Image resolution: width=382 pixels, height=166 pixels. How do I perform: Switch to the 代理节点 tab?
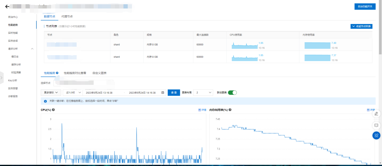point(67,16)
